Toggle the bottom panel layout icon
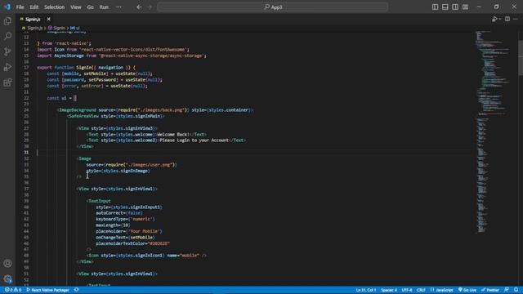The height and width of the screenshot is (294, 523). (x=445, y=7)
